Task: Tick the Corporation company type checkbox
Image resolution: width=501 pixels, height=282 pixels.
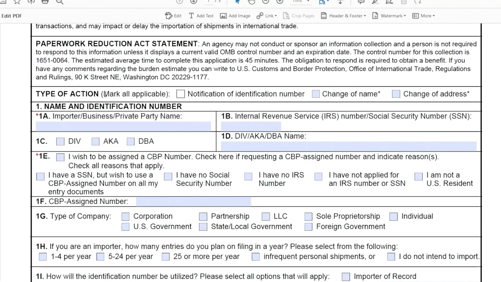Action: 126,216
